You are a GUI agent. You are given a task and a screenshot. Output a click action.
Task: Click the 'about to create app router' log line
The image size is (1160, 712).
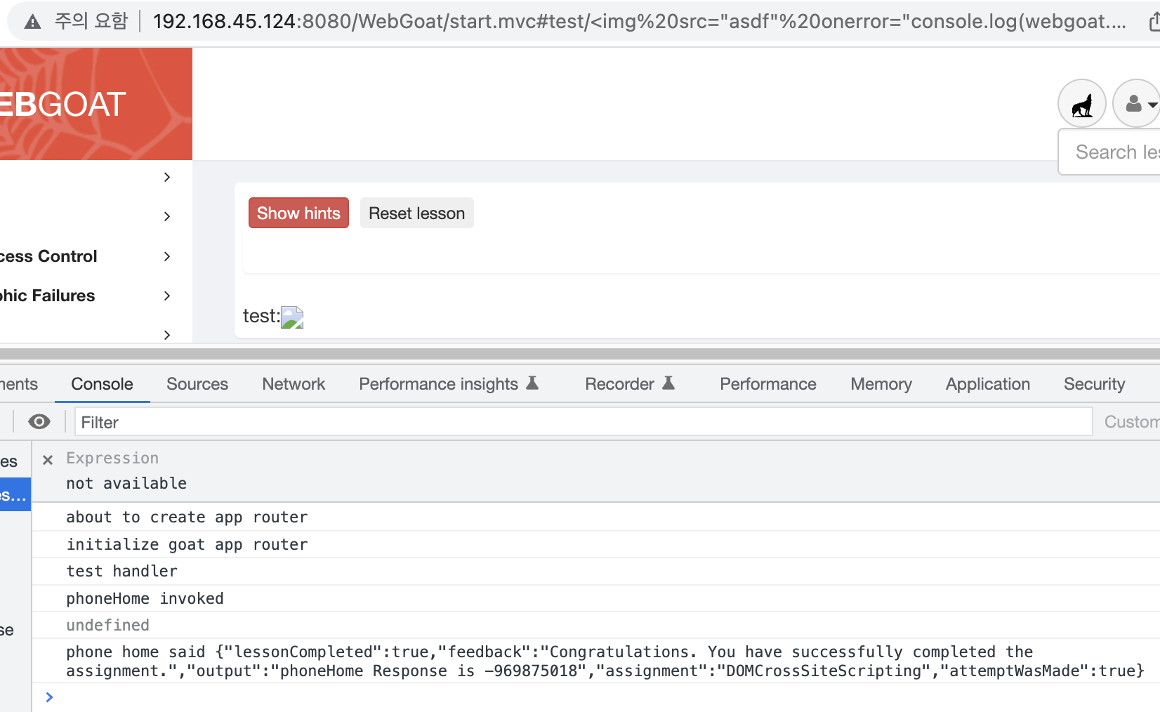point(187,517)
